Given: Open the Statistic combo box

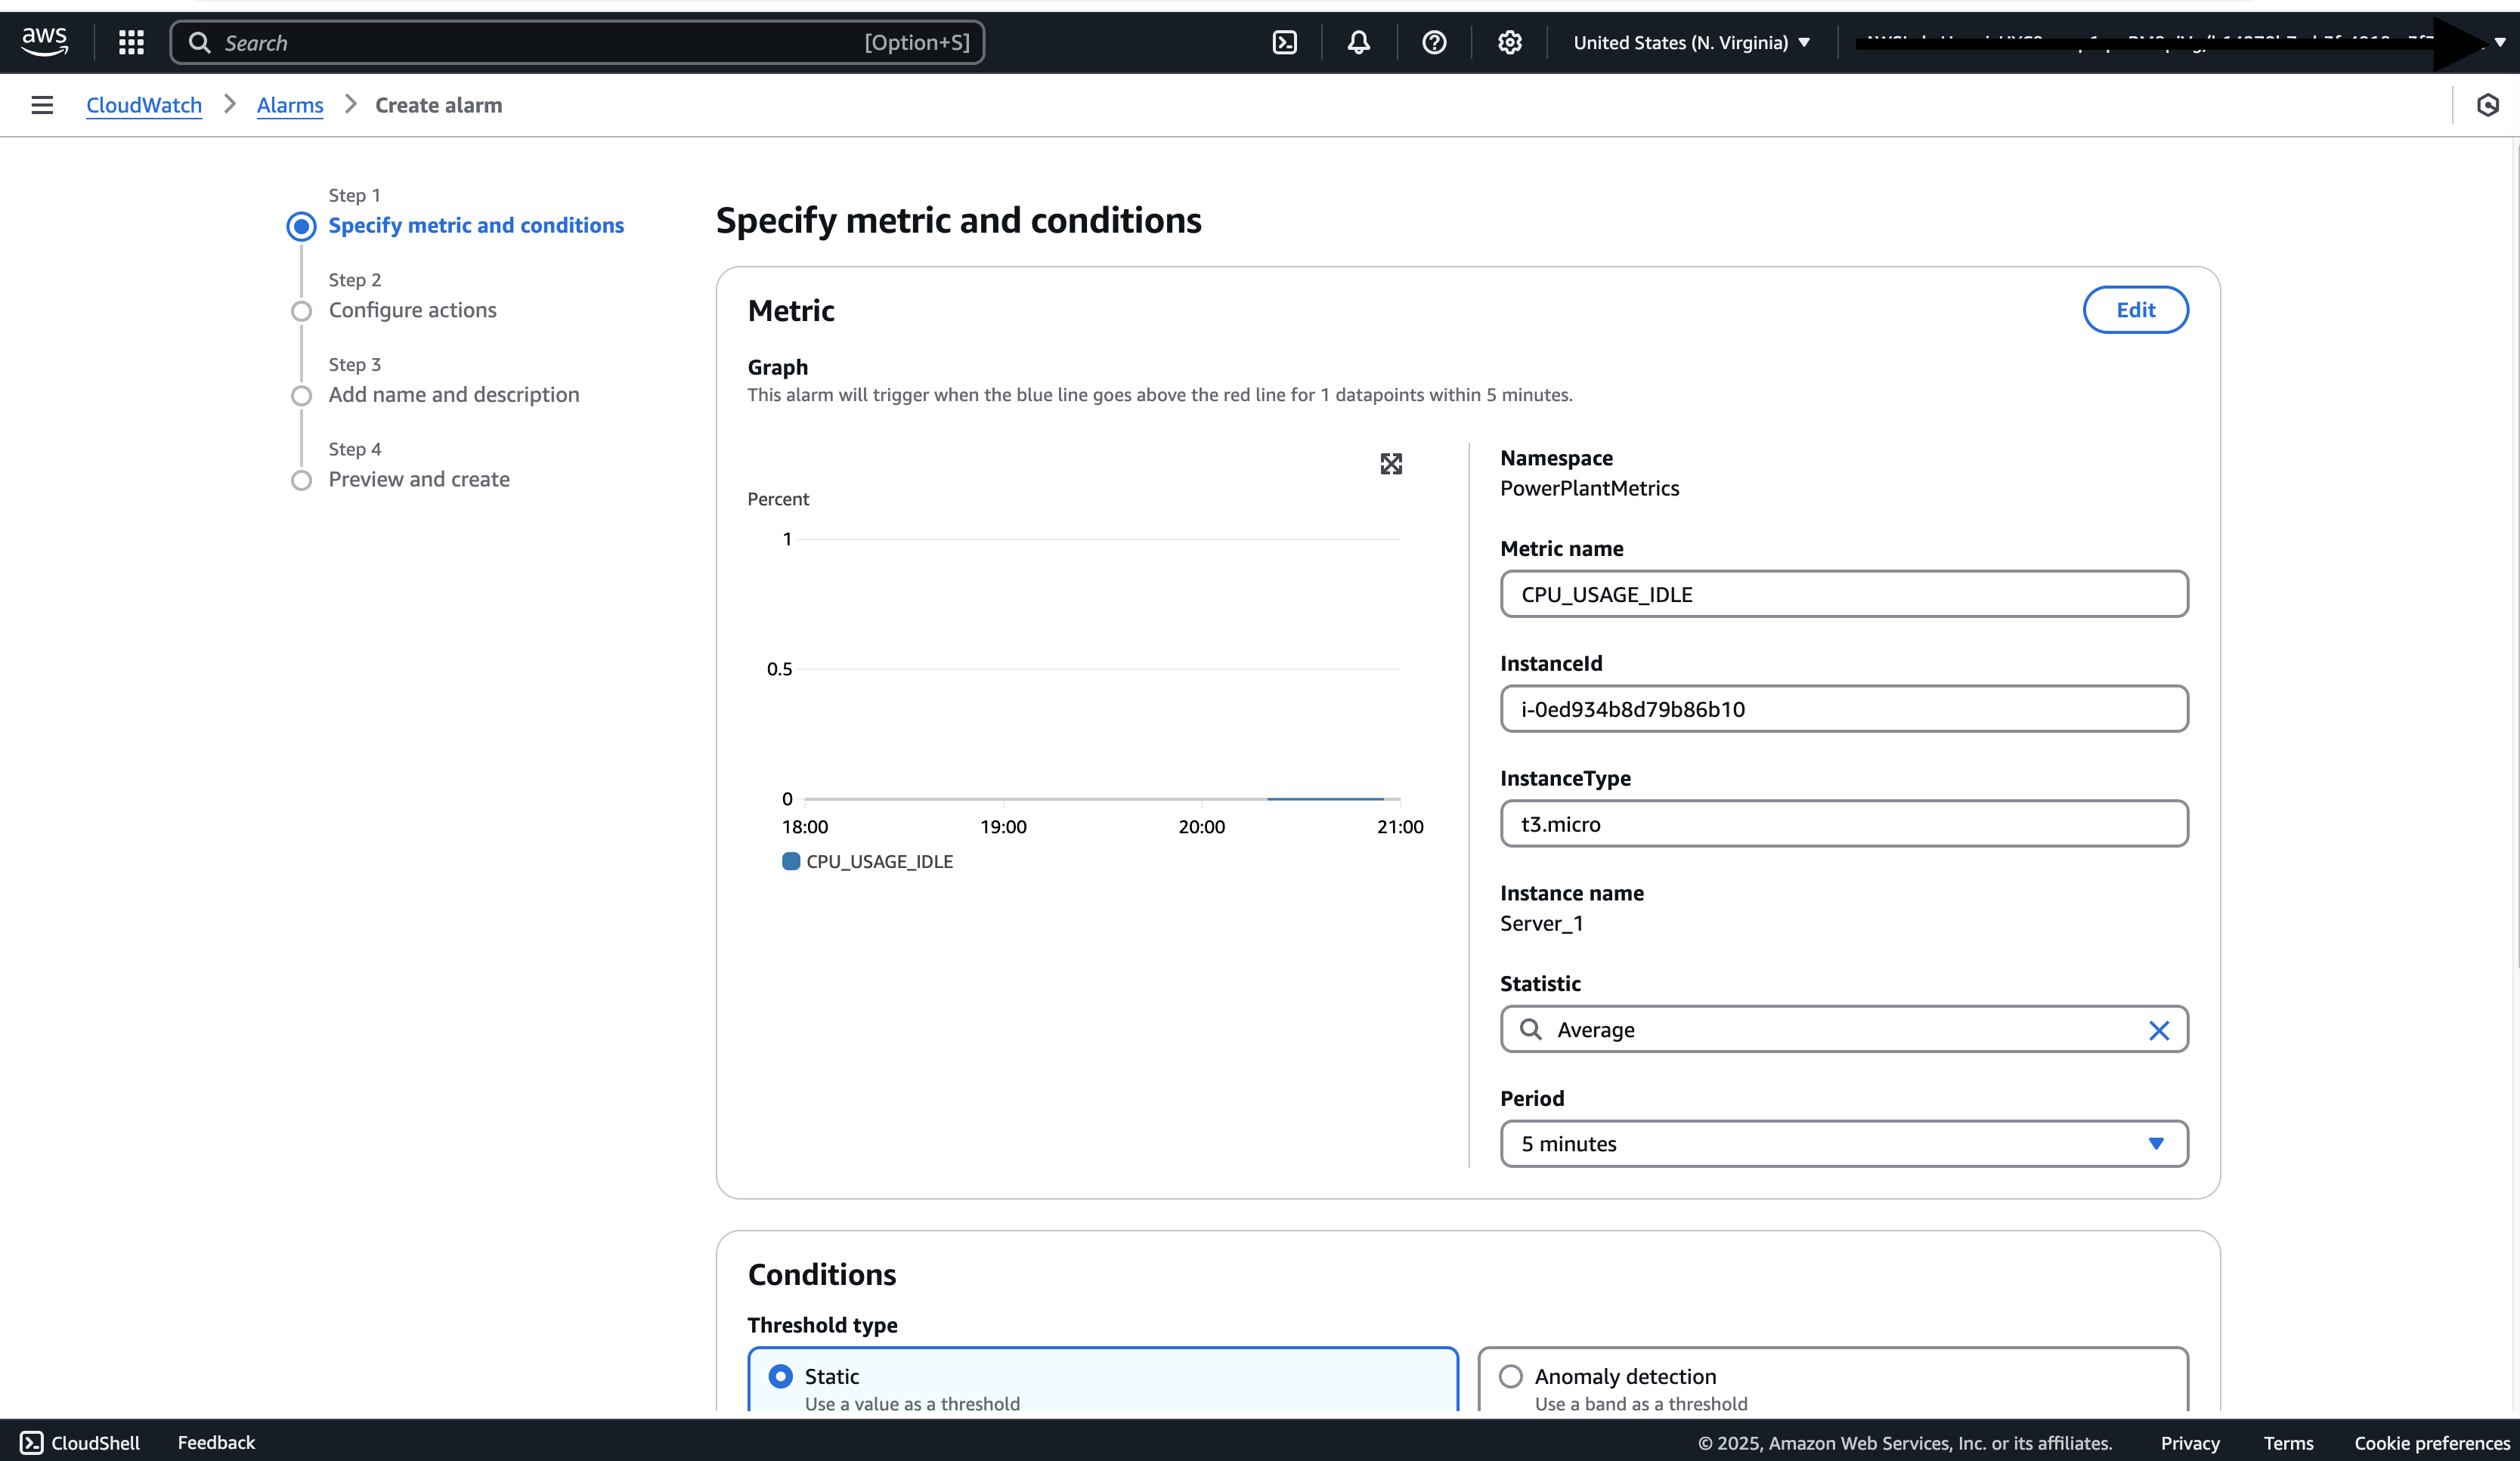Looking at the screenshot, I should (x=1844, y=1030).
